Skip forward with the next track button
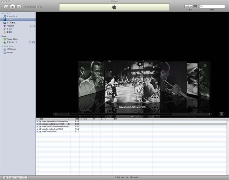Image resolution: width=229 pixels, height=180 pixels. pyautogui.click(x=19, y=7)
